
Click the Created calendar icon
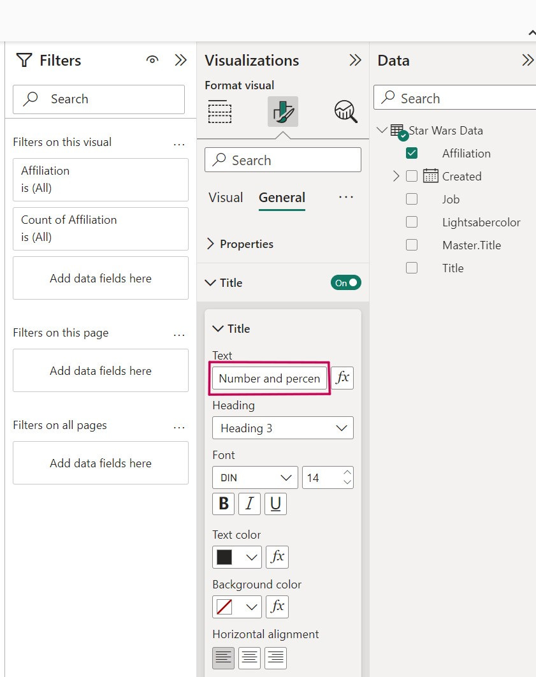point(431,176)
